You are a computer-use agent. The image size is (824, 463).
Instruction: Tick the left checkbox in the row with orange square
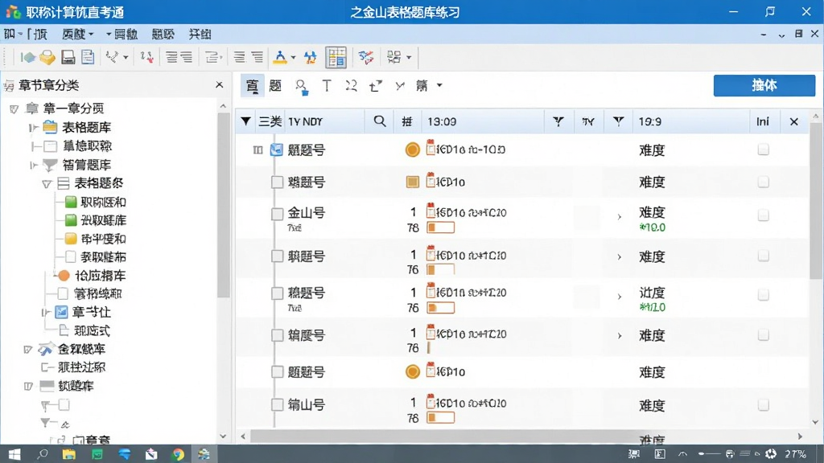click(277, 182)
